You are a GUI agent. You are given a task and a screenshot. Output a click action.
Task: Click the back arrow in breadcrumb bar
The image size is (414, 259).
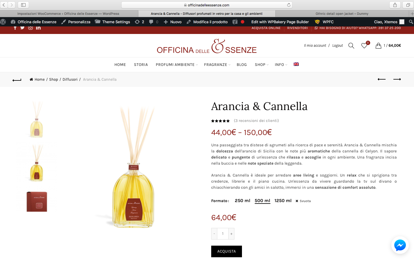tap(17, 80)
